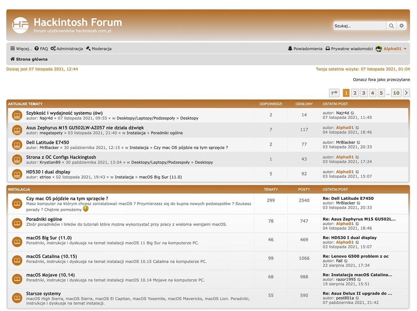This screenshot has height=311, width=417.
Task: Open Re: HD530 I dual display last post
Action: tap(350, 238)
